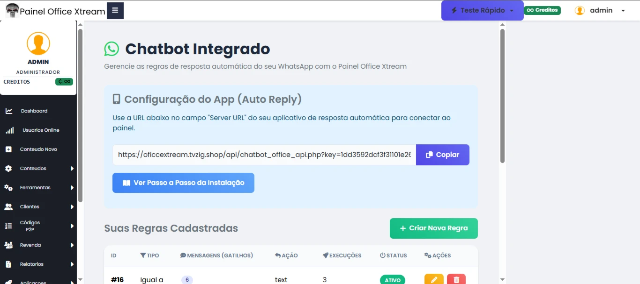Click the skull logo beside Painel Office Xtream
Viewport: 640px width, 284px height.
click(12, 10)
